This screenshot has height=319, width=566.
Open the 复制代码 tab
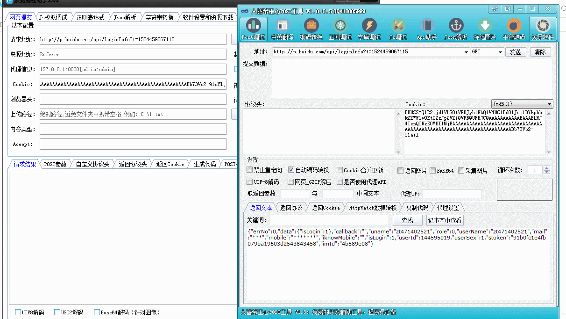[x=417, y=208]
